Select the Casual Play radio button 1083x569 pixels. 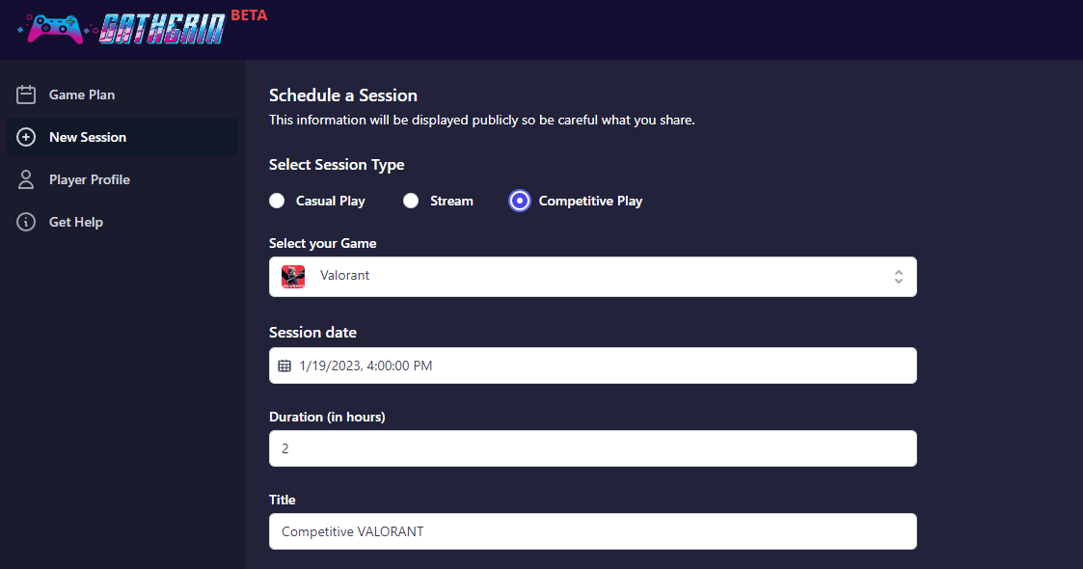pos(277,201)
